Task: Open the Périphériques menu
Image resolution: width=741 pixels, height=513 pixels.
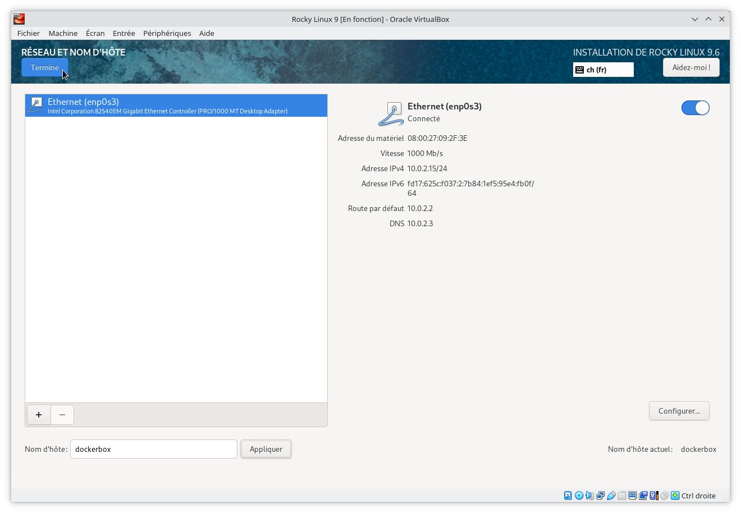Action: tap(167, 33)
